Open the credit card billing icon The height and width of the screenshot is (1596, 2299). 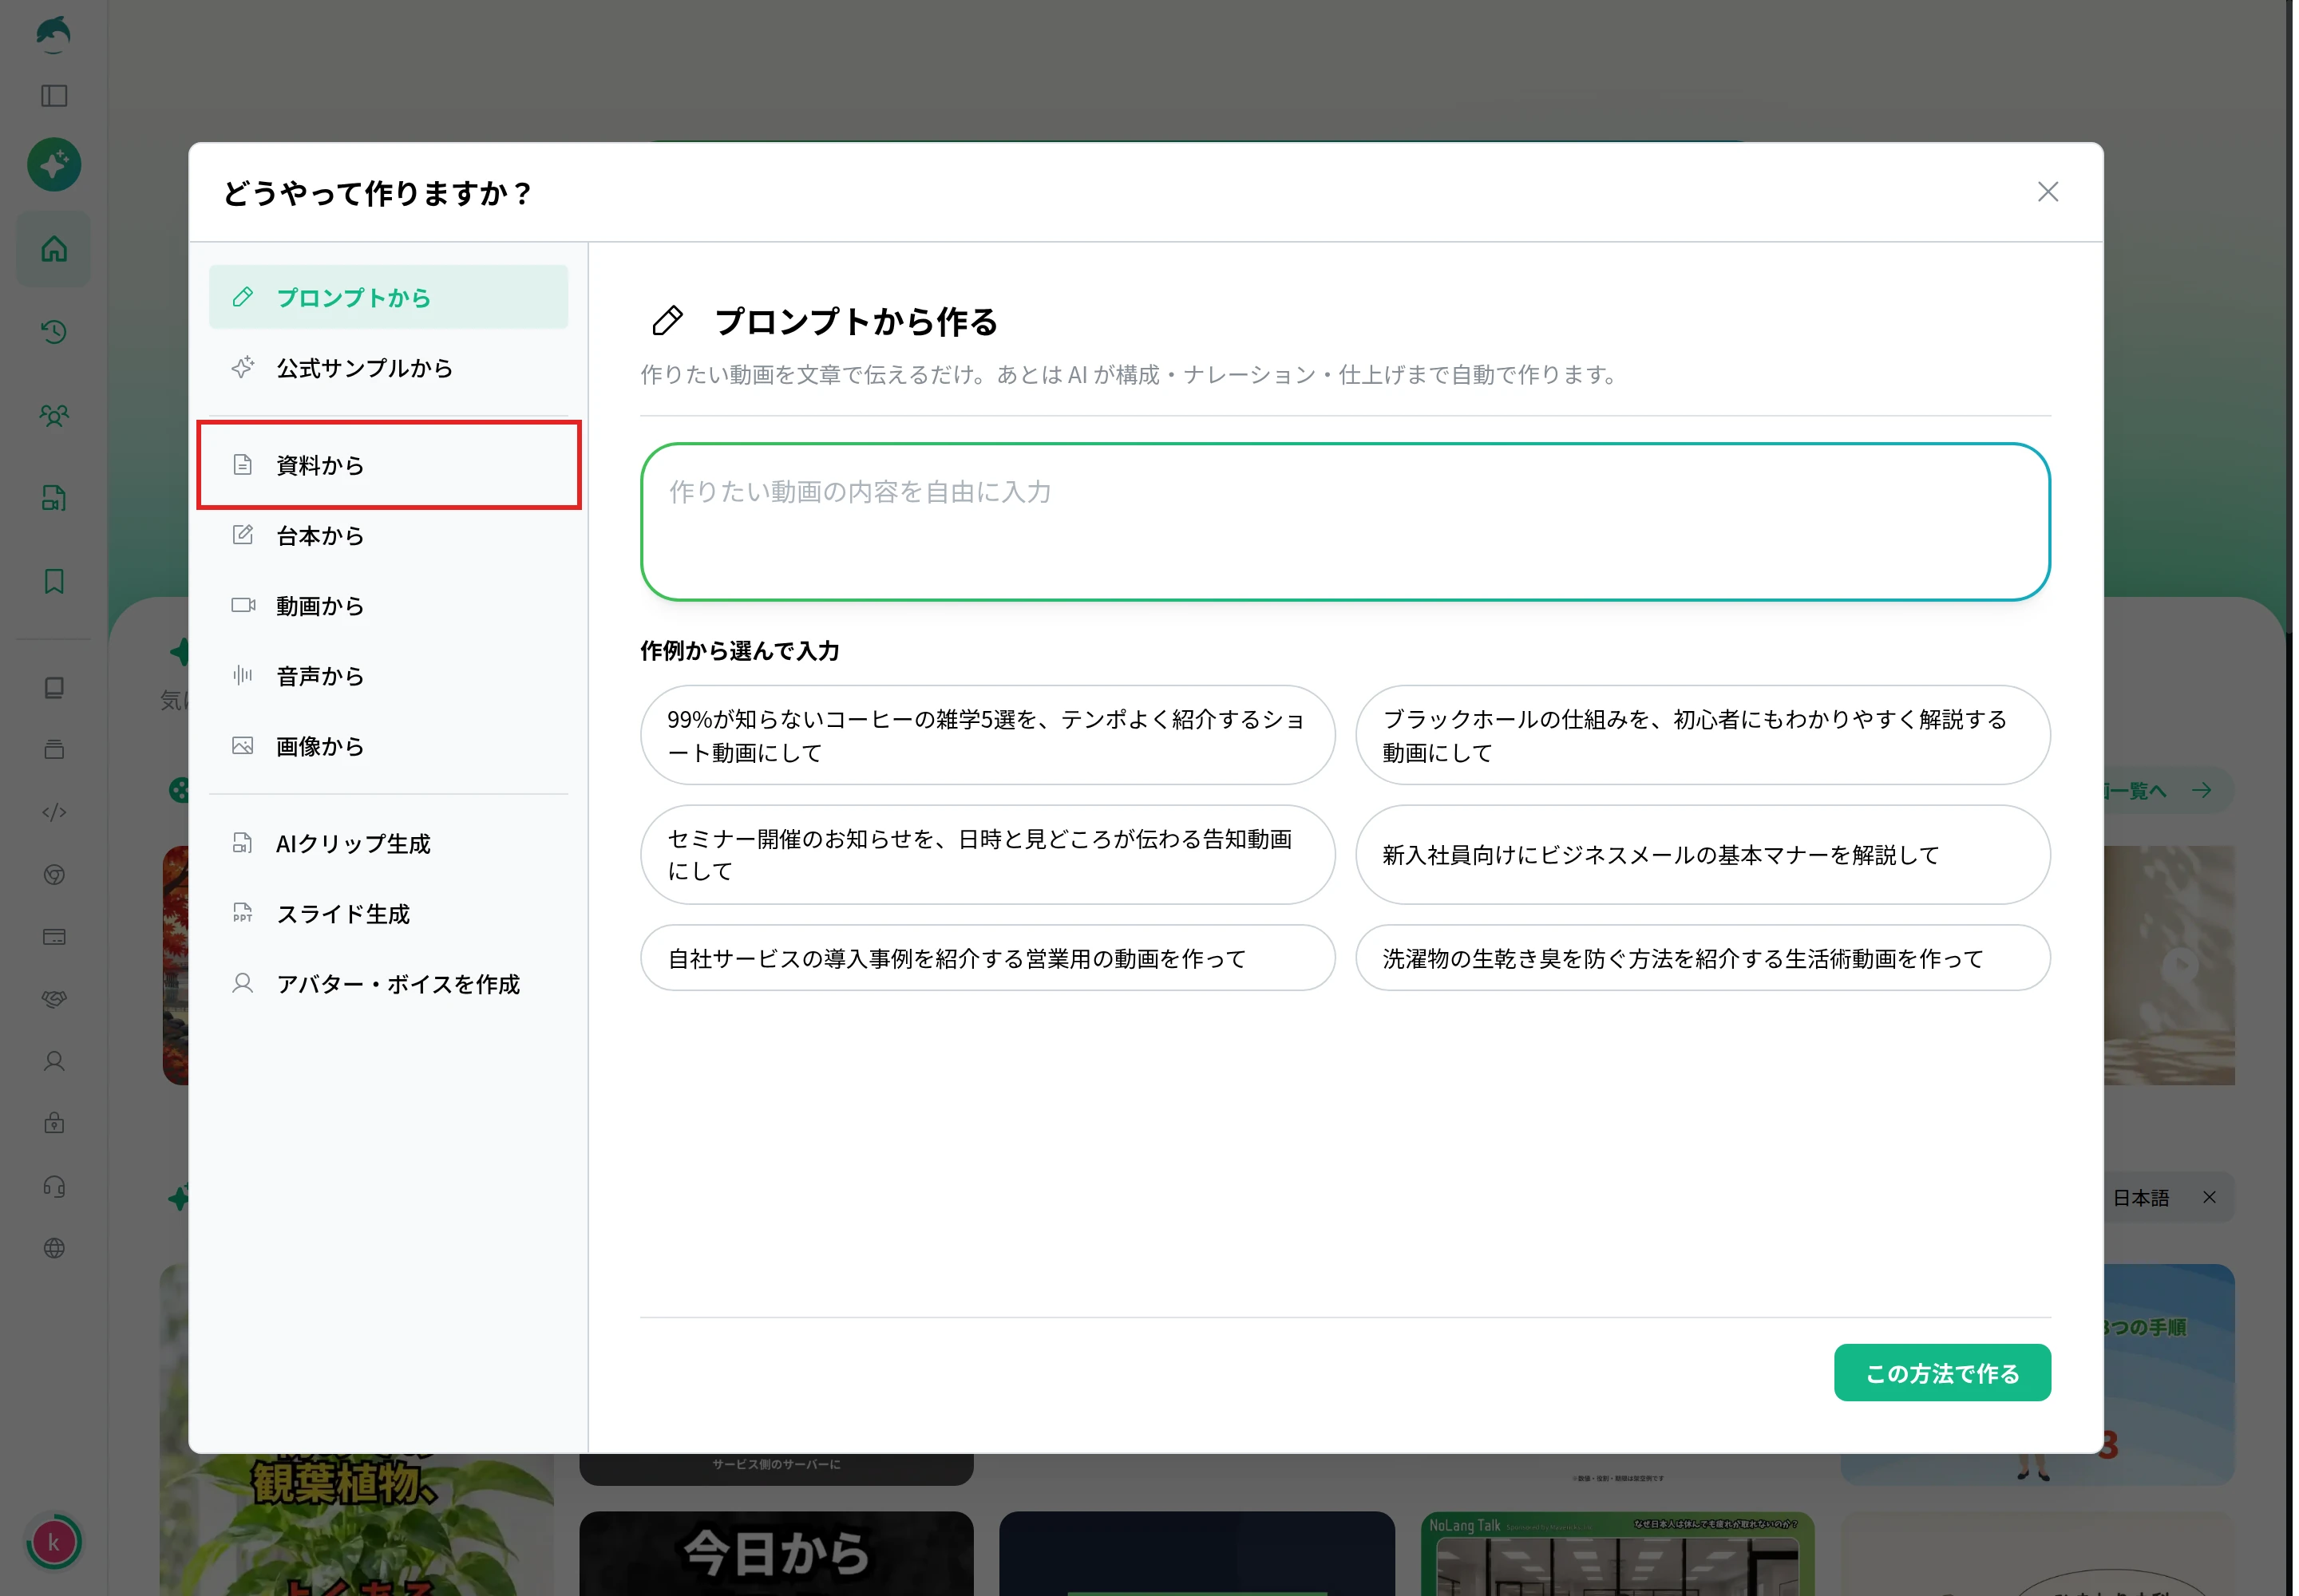(54, 937)
